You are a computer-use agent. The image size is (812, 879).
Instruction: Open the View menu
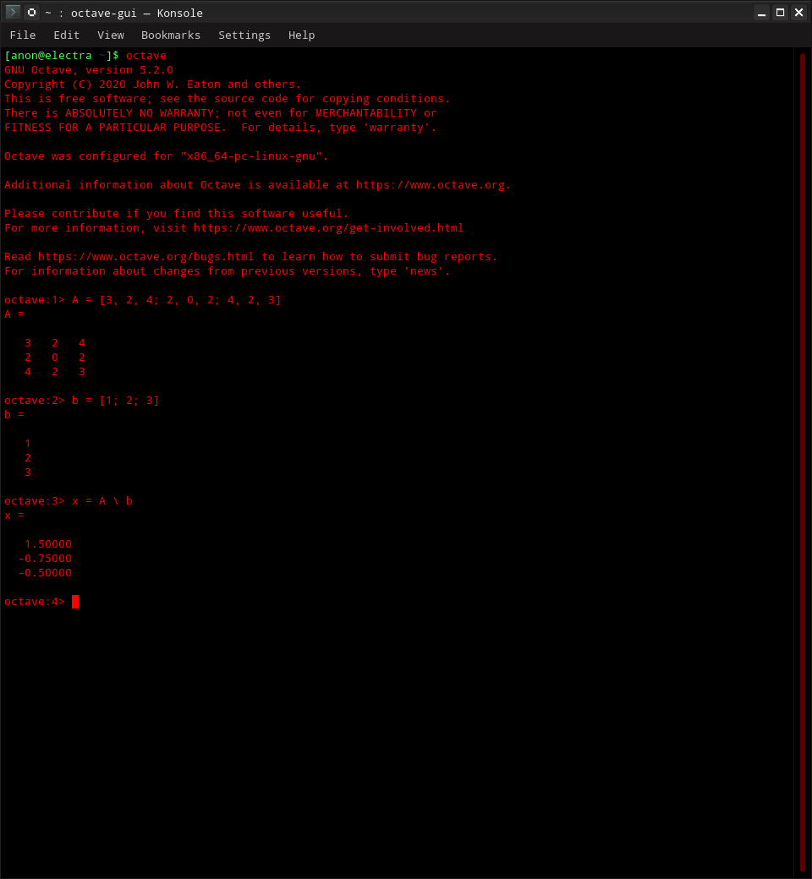[110, 35]
